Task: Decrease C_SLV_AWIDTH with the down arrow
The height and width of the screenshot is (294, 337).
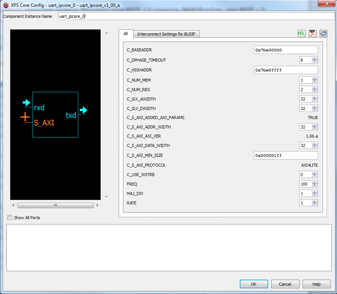Action: click(315, 100)
